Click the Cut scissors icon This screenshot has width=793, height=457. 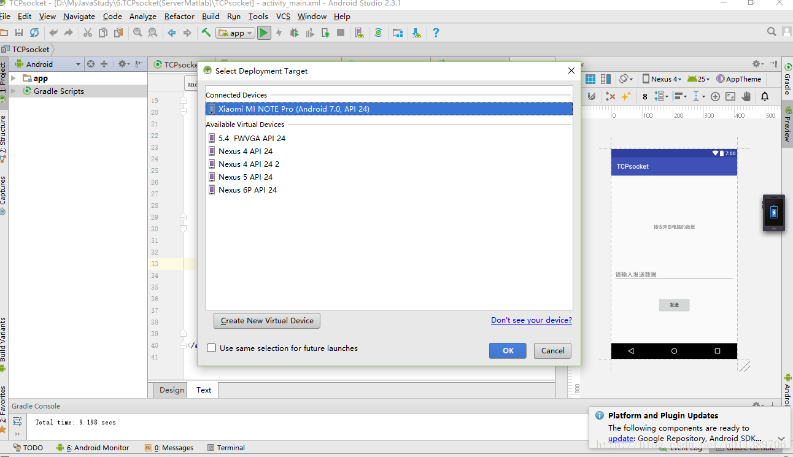coord(87,33)
